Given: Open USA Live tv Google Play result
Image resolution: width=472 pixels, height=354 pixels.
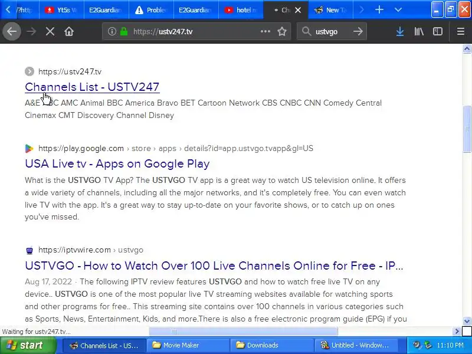Looking at the screenshot, I should pyautogui.click(x=117, y=164).
